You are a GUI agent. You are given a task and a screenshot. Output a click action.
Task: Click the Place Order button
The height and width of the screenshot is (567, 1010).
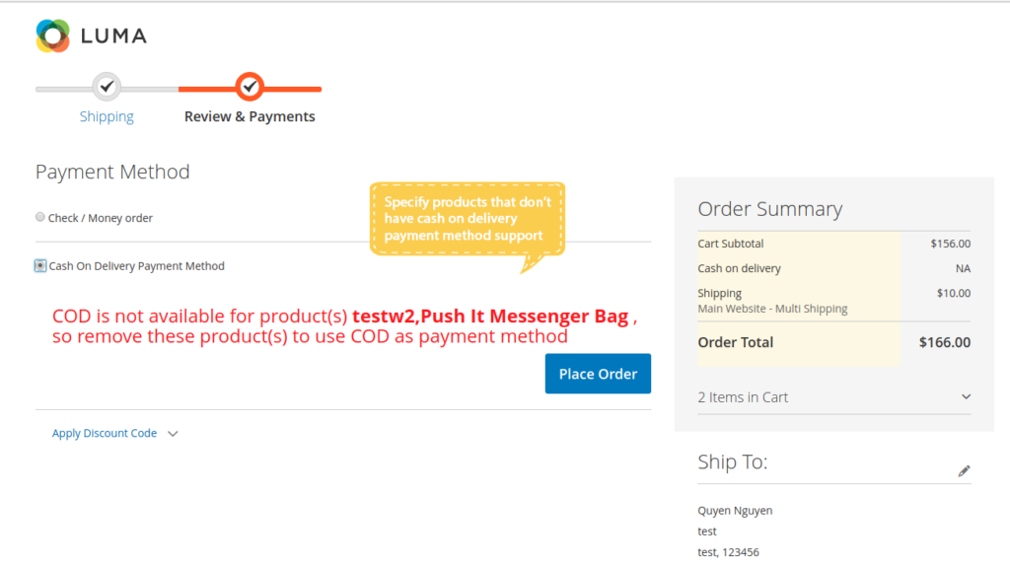(x=598, y=374)
